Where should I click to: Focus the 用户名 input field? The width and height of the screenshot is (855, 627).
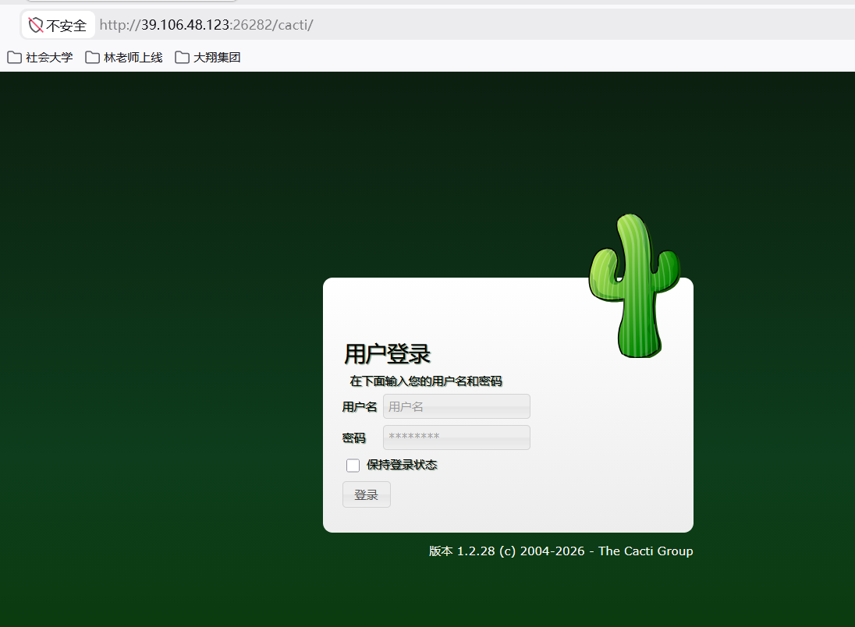click(x=456, y=406)
